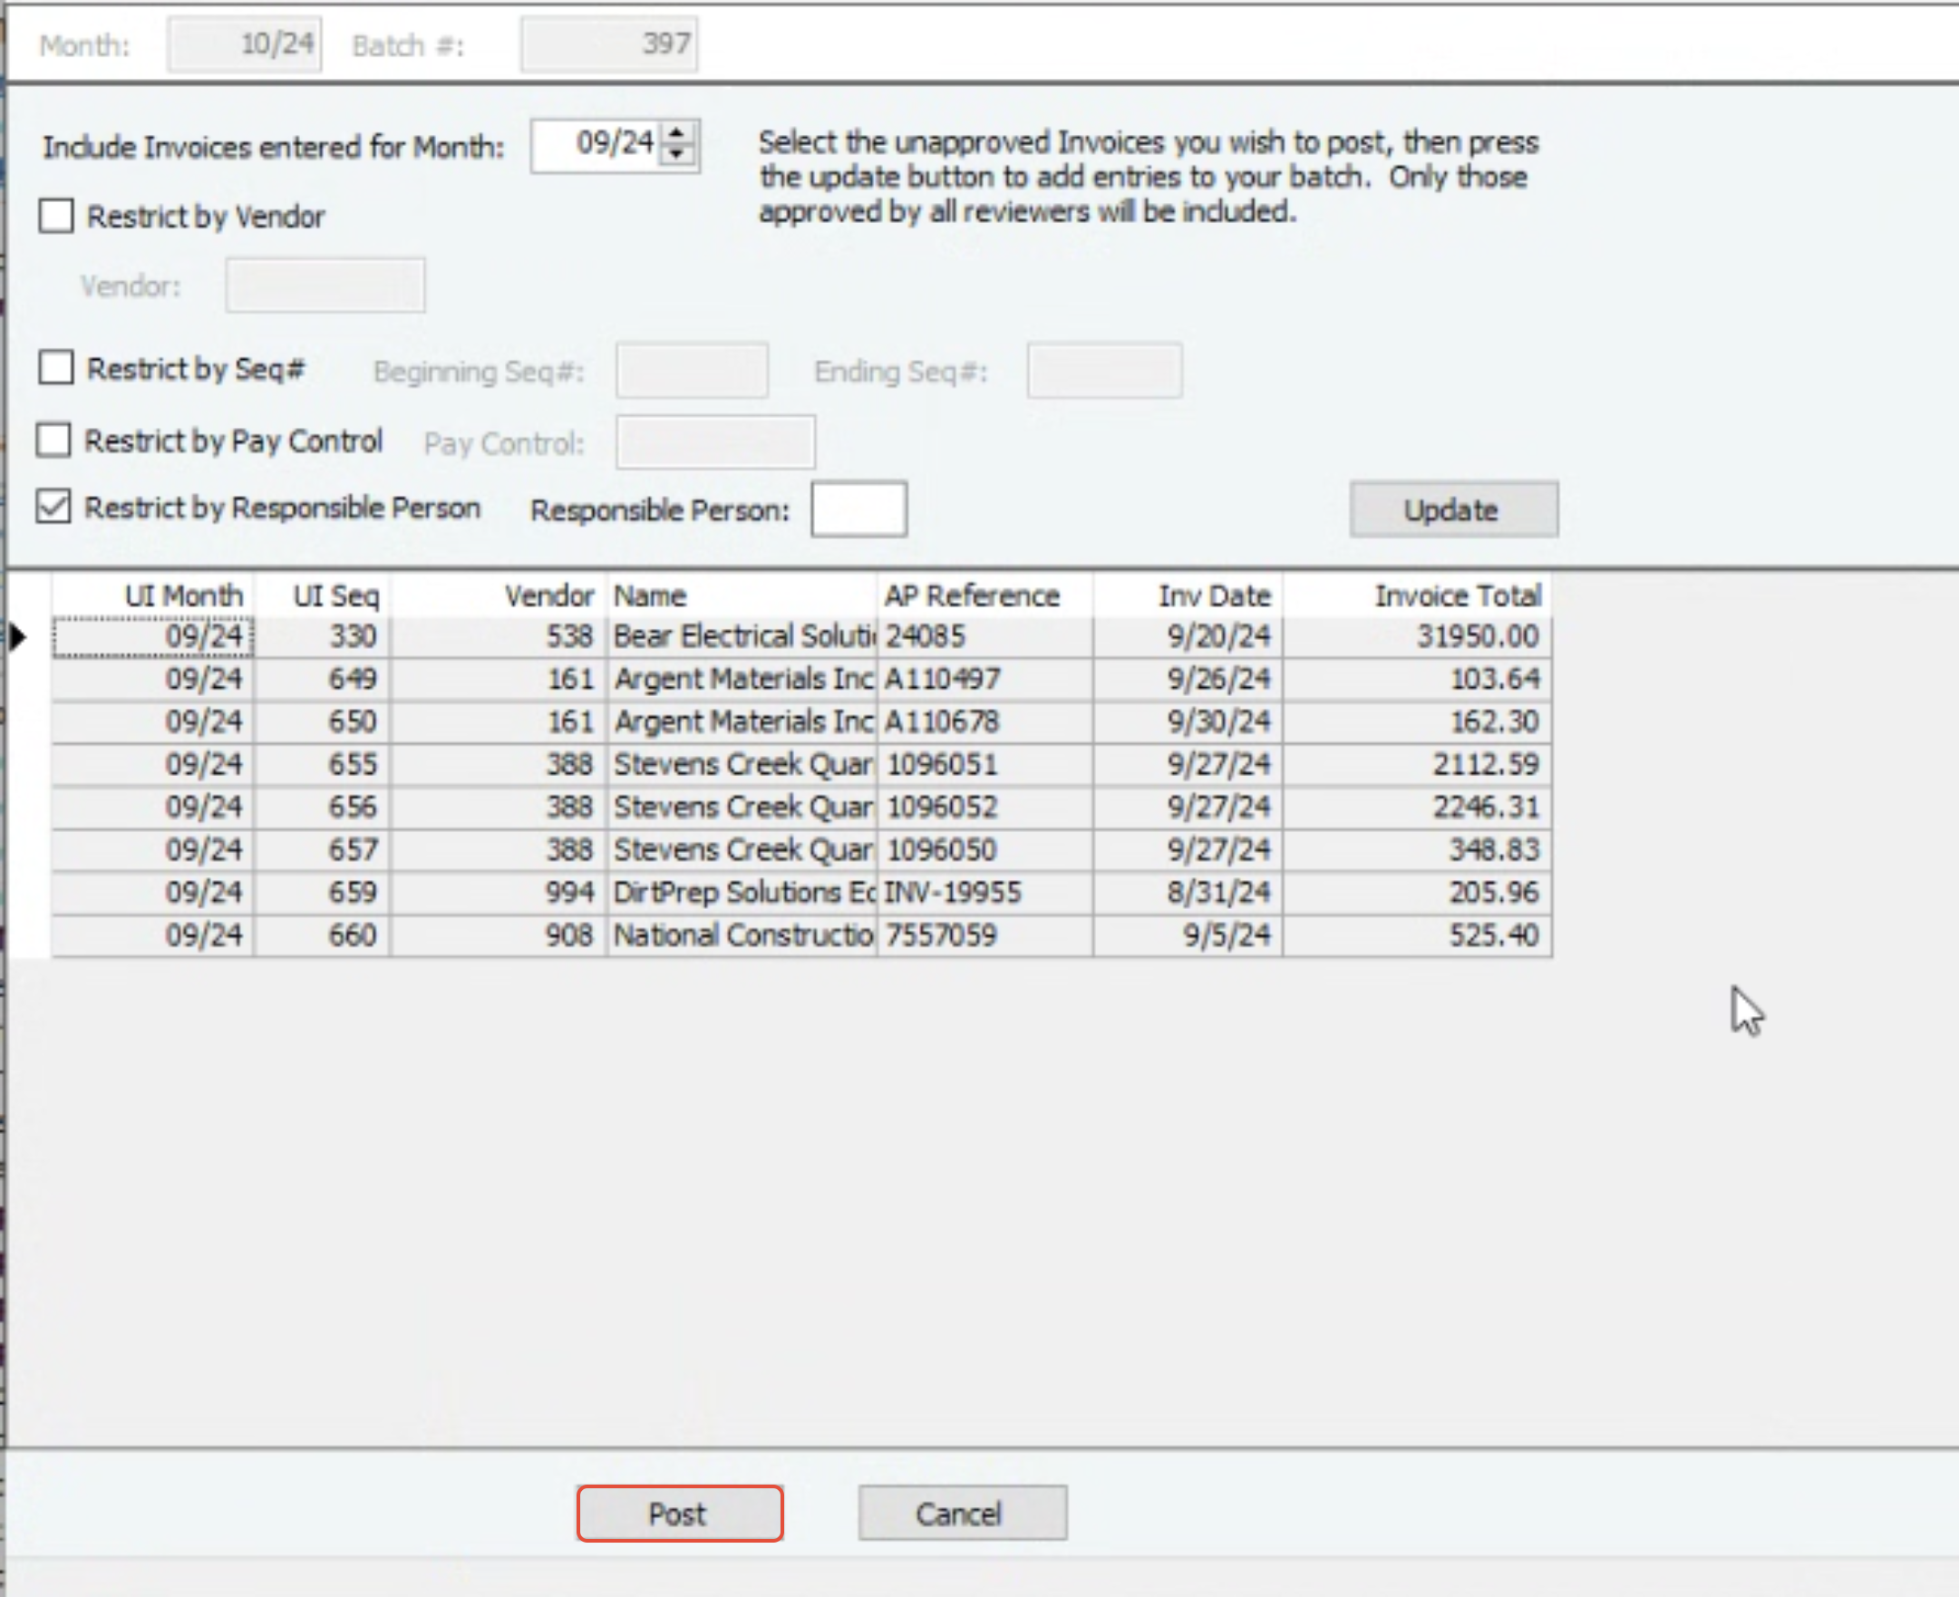
Task: Toggle Restrict by Pay Control checkbox
Action: (x=53, y=440)
